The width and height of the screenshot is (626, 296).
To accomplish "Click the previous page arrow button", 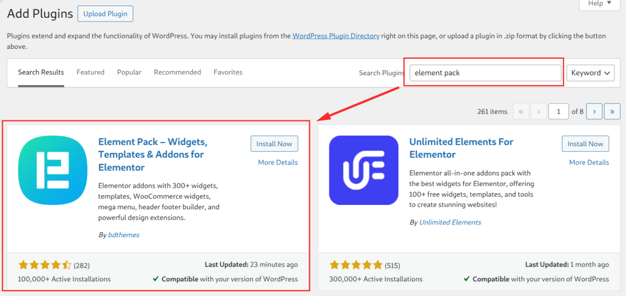I will (x=539, y=111).
